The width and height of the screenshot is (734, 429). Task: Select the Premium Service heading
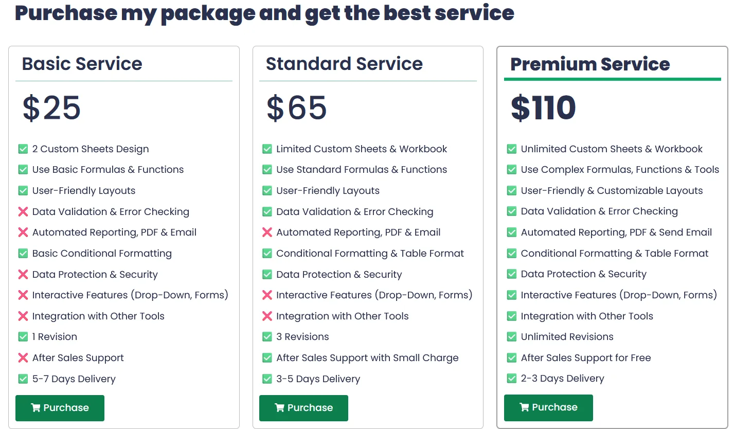590,64
